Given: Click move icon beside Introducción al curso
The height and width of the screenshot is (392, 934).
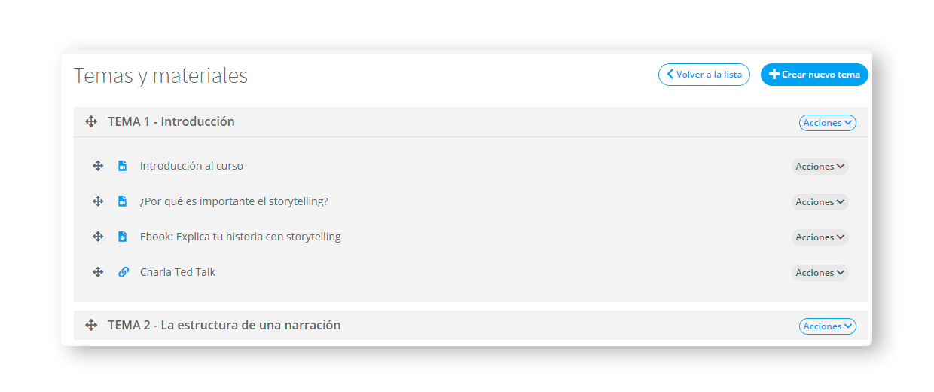Looking at the screenshot, I should tap(98, 166).
